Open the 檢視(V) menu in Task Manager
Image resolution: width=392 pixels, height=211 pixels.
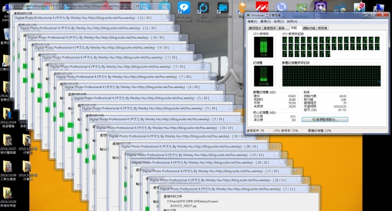click(279, 21)
